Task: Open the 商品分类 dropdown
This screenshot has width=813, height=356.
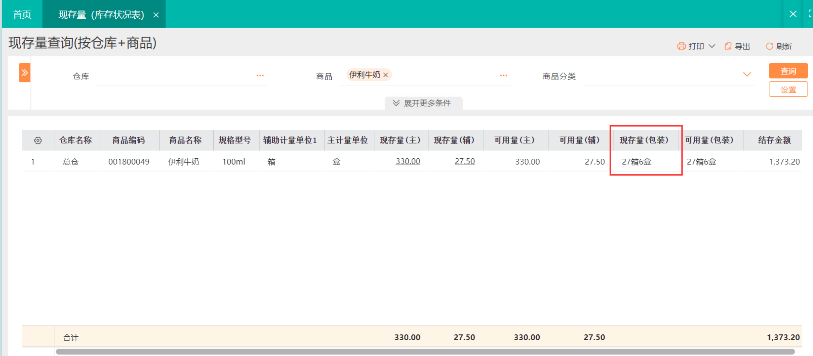Action: 747,75
